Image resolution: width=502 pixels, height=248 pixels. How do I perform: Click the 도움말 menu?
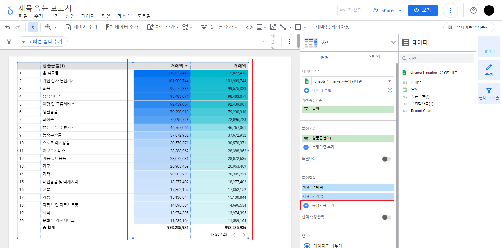point(144,16)
